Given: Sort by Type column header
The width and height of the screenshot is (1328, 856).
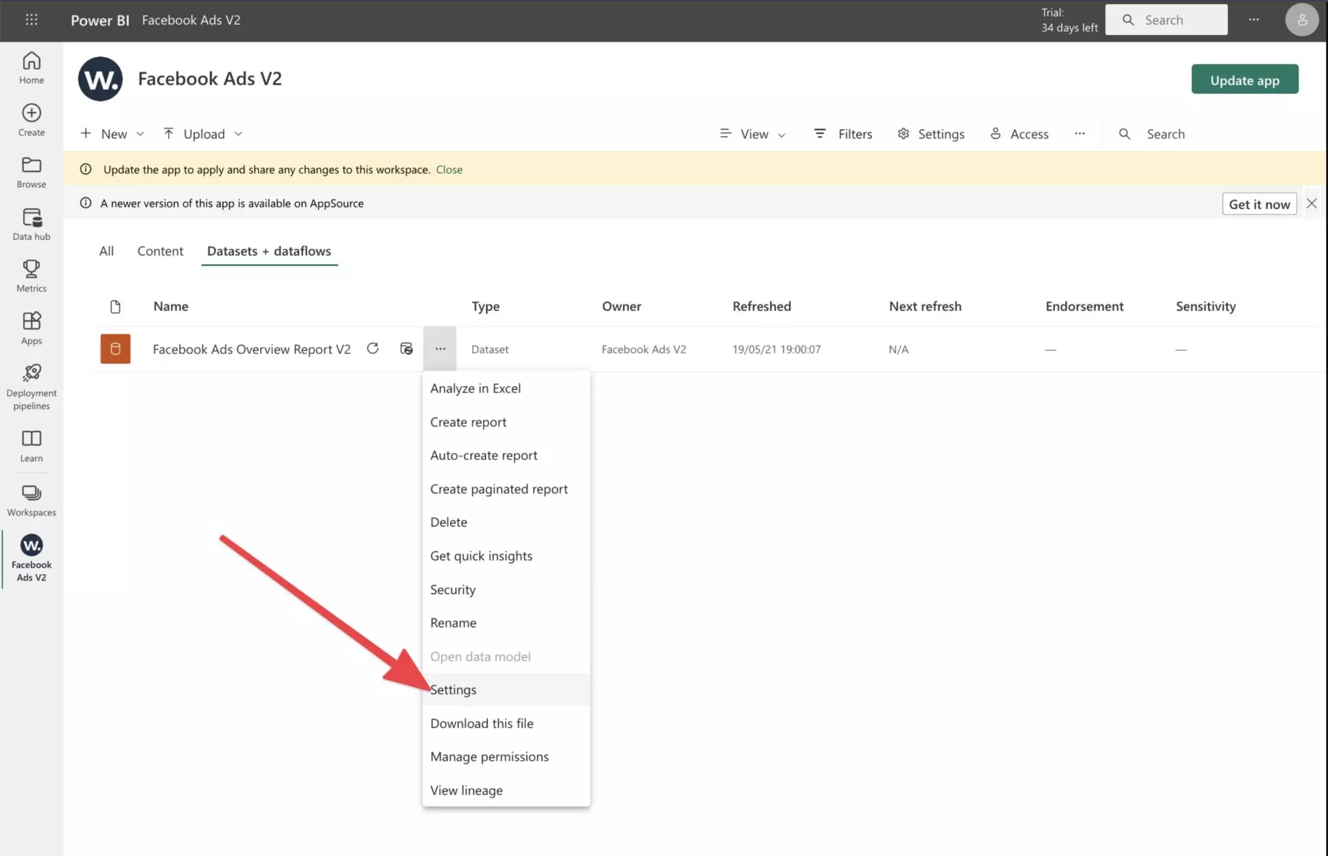Looking at the screenshot, I should [486, 306].
